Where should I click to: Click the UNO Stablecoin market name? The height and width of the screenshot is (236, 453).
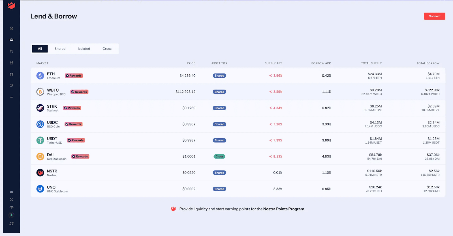(57, 191)
